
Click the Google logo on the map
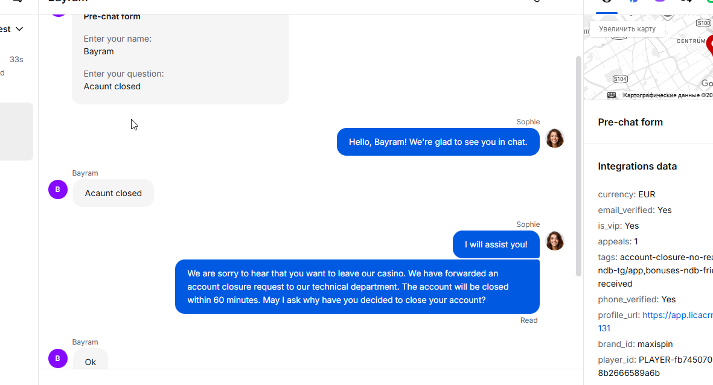coord(707,84)
